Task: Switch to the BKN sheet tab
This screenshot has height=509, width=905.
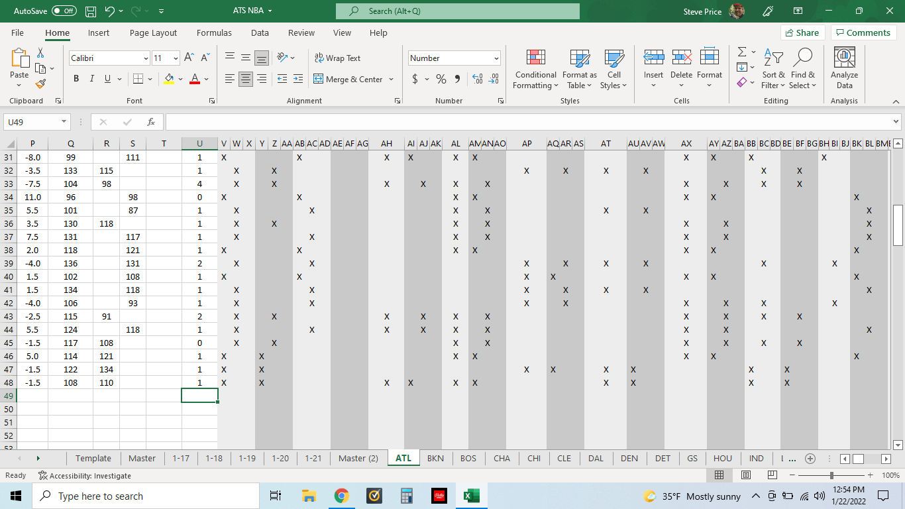Action: pos(435,459)
